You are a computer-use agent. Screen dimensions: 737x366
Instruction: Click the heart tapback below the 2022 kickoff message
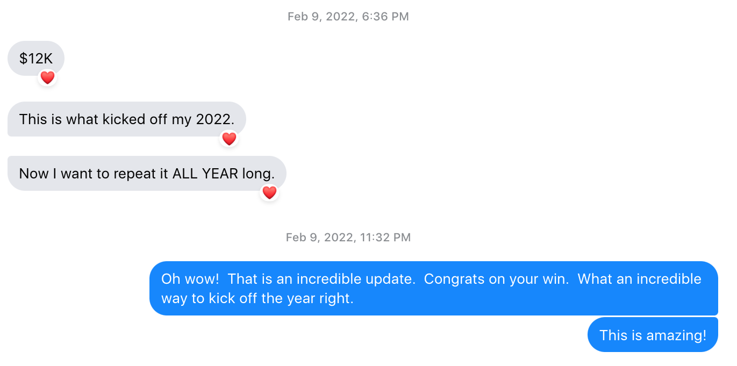229,139
